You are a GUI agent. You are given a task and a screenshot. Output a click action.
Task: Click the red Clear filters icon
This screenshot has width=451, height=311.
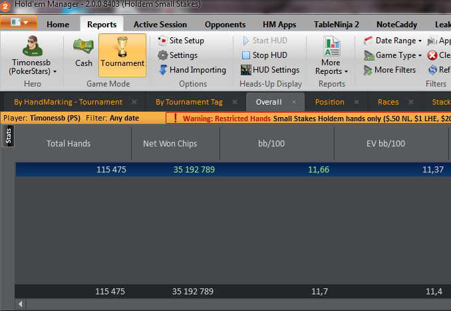(x=432, y=55)
